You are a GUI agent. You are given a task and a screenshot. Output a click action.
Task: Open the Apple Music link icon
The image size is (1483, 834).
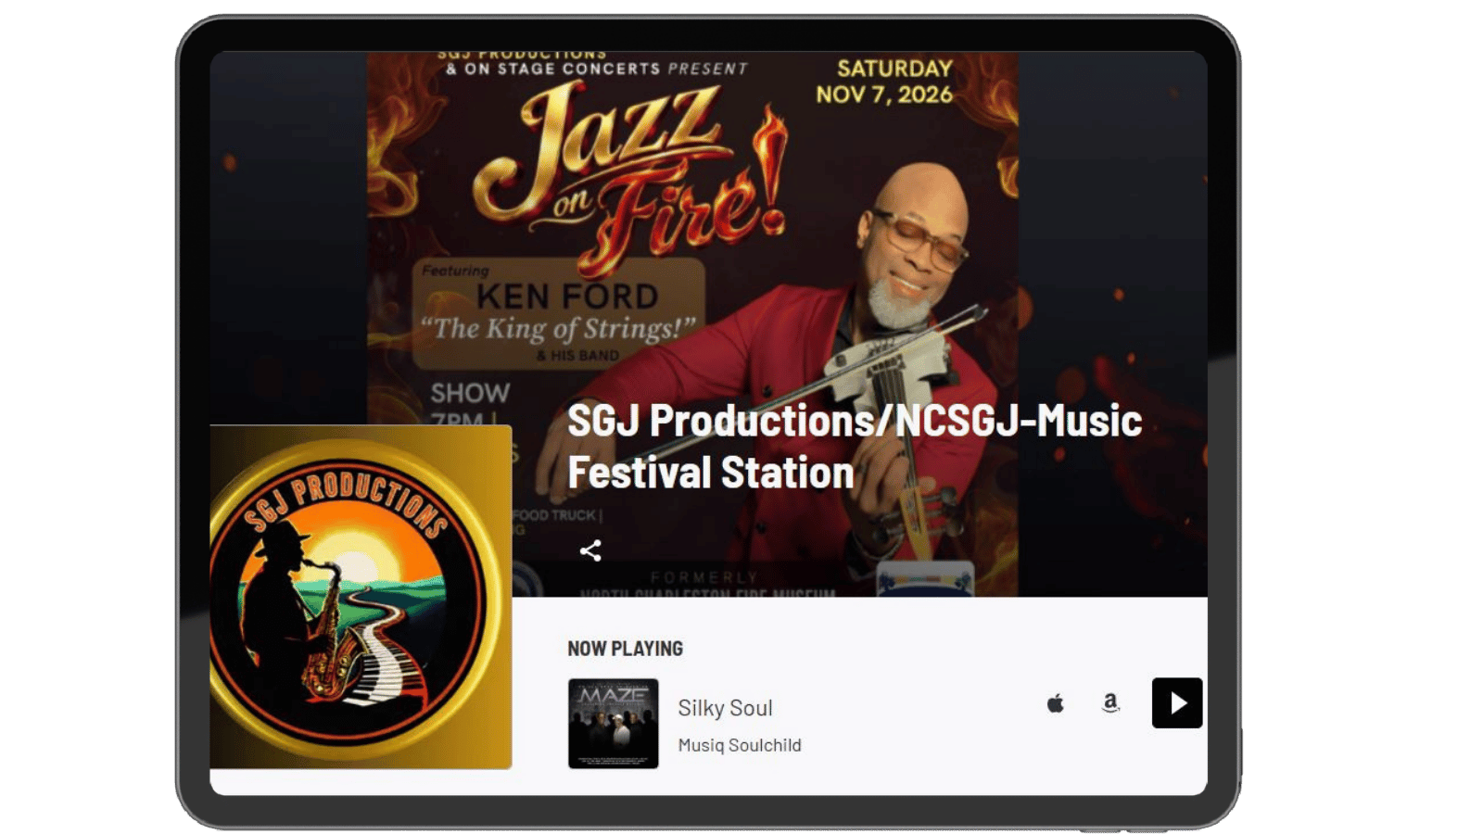[x=1055, y=703]
